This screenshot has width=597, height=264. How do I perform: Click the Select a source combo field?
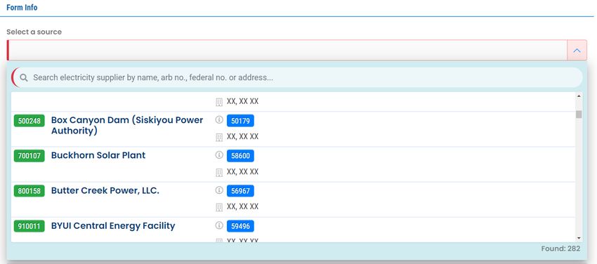(287, 51)
